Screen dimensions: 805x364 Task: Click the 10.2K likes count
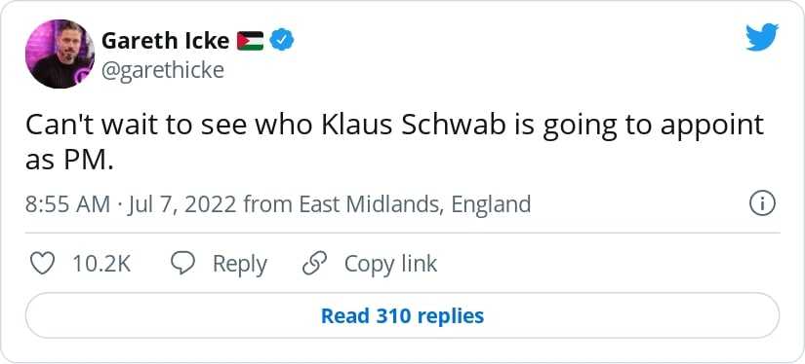click(x=101, y=264)
